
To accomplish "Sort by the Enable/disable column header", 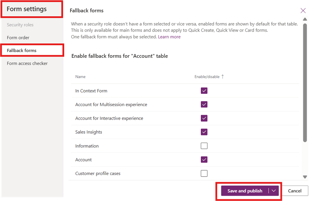I will click(207, 77).
